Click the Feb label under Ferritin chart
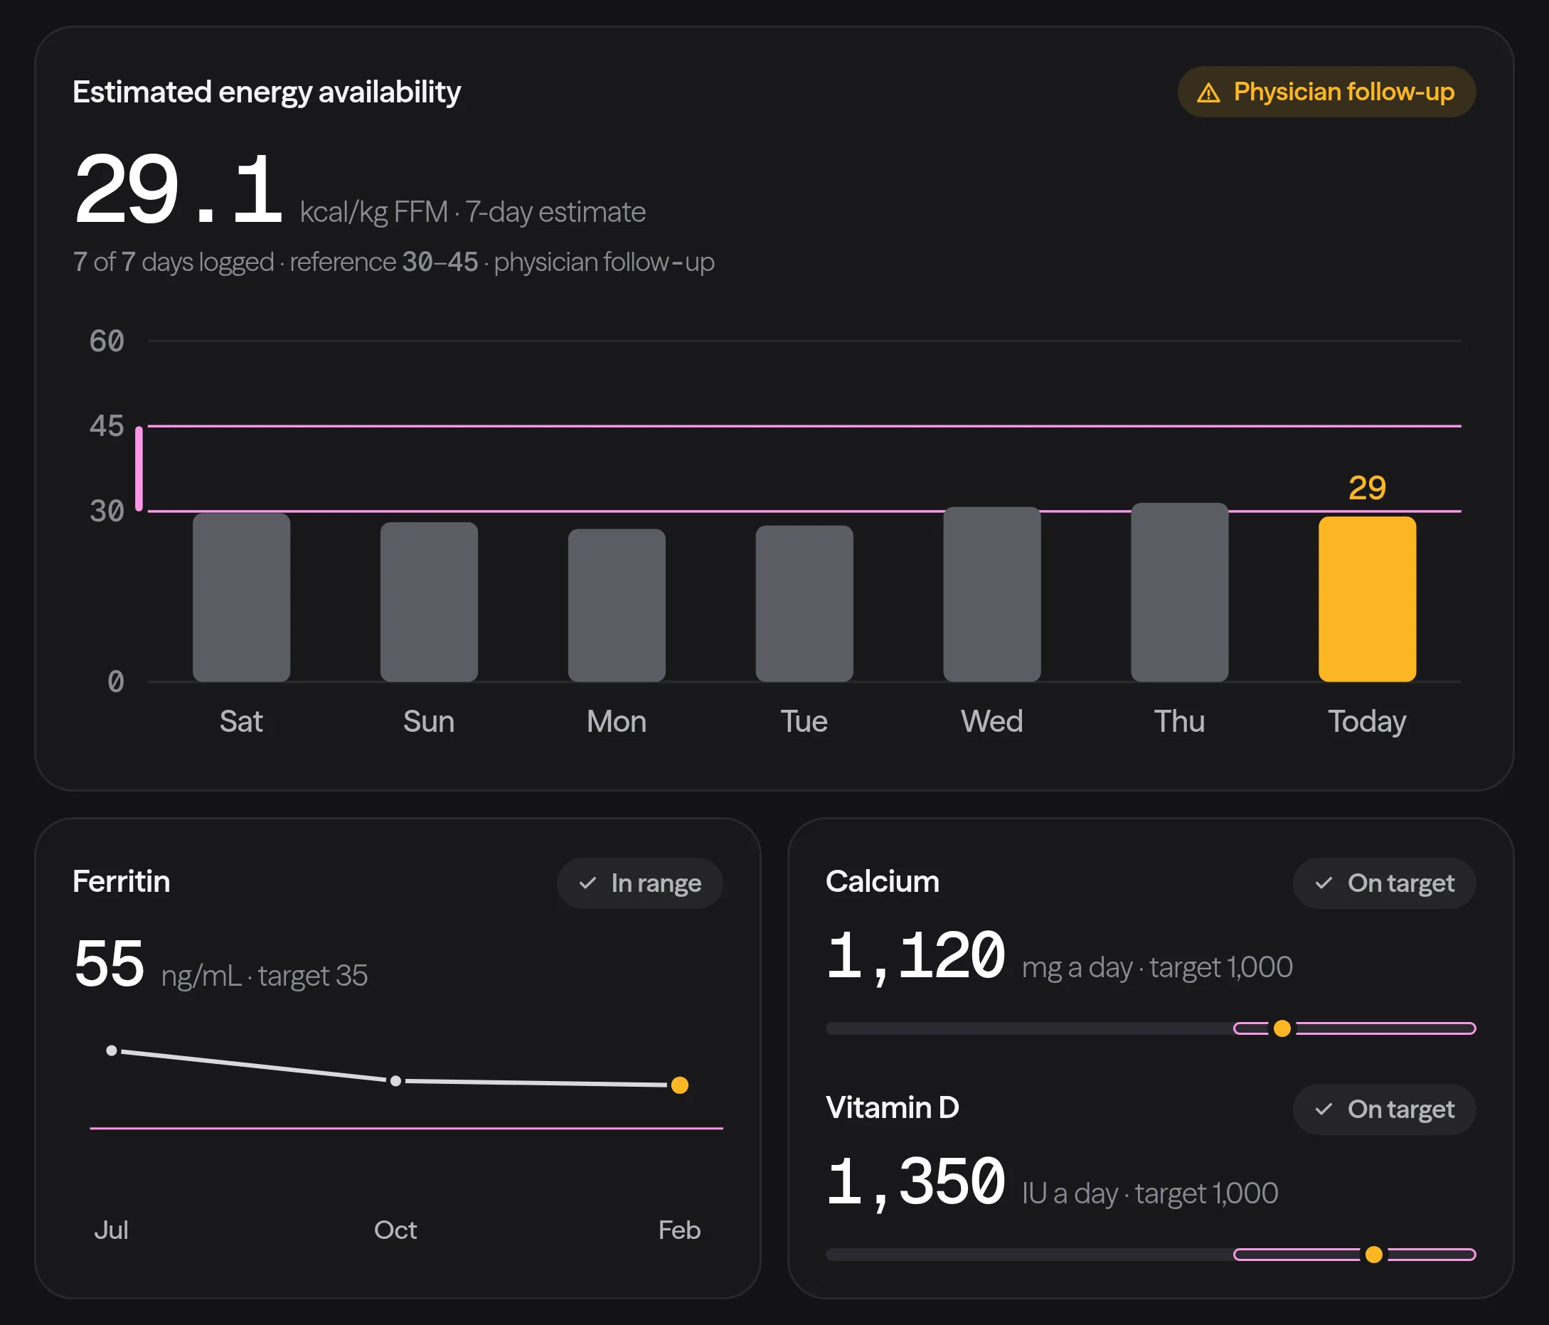This screenshot has height=1325, width=1549. [x=680, y=1230]
